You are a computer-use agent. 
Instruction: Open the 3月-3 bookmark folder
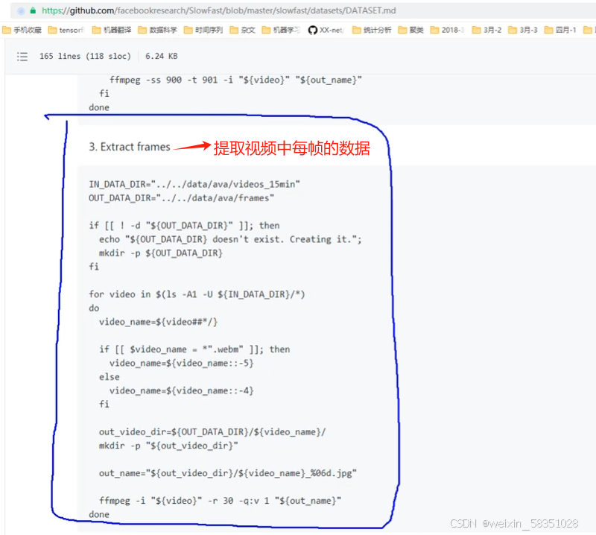(x=523, y=30)
